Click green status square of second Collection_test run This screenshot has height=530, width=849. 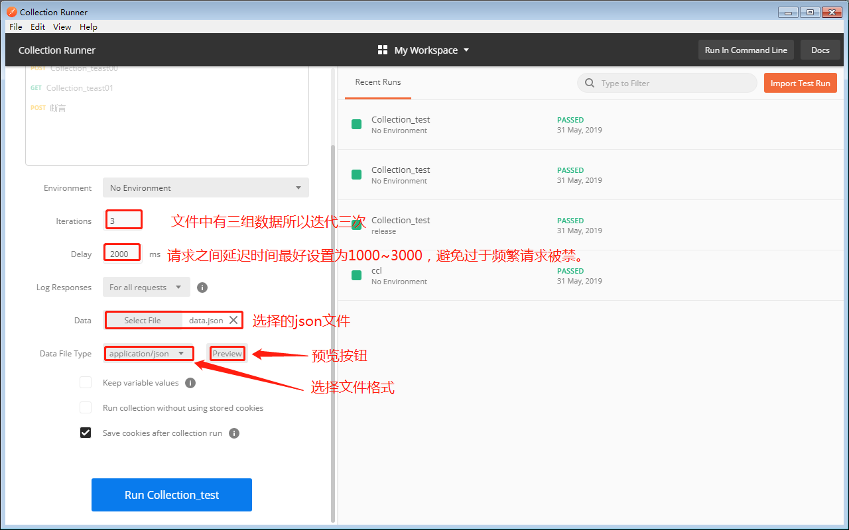[x=356, y=175]
